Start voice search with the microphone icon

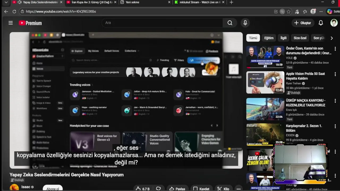(x=245, y=23)
